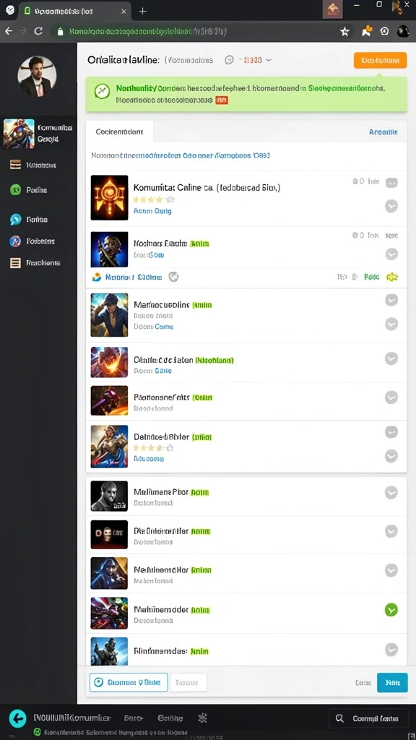
Task: Expand the dropdown arrow next to the red number
Action: [x=269, y=61]
